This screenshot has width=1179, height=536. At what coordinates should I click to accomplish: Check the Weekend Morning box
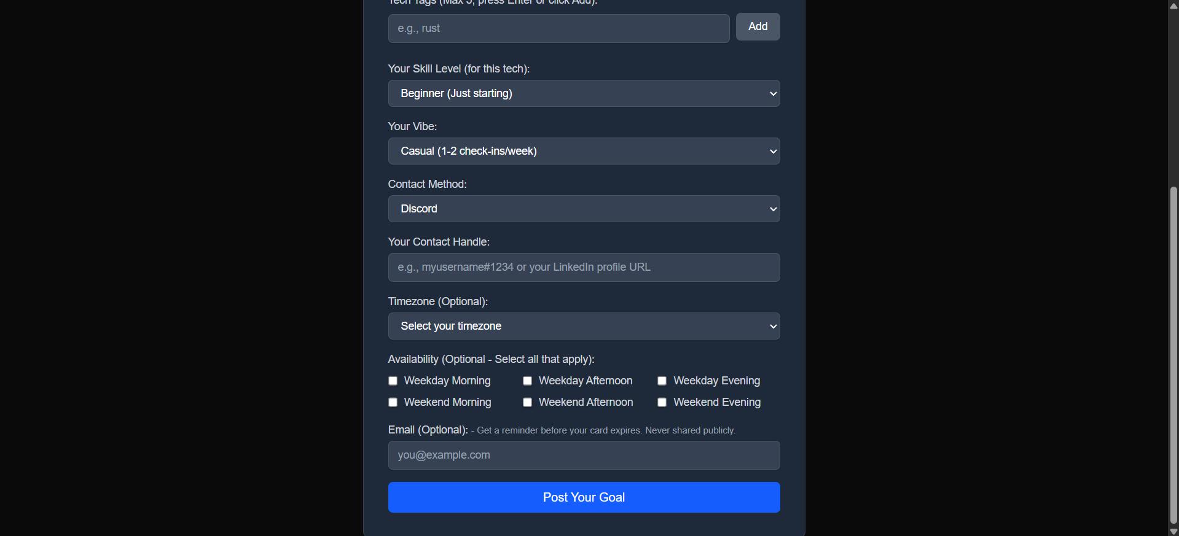pos(393,402)
